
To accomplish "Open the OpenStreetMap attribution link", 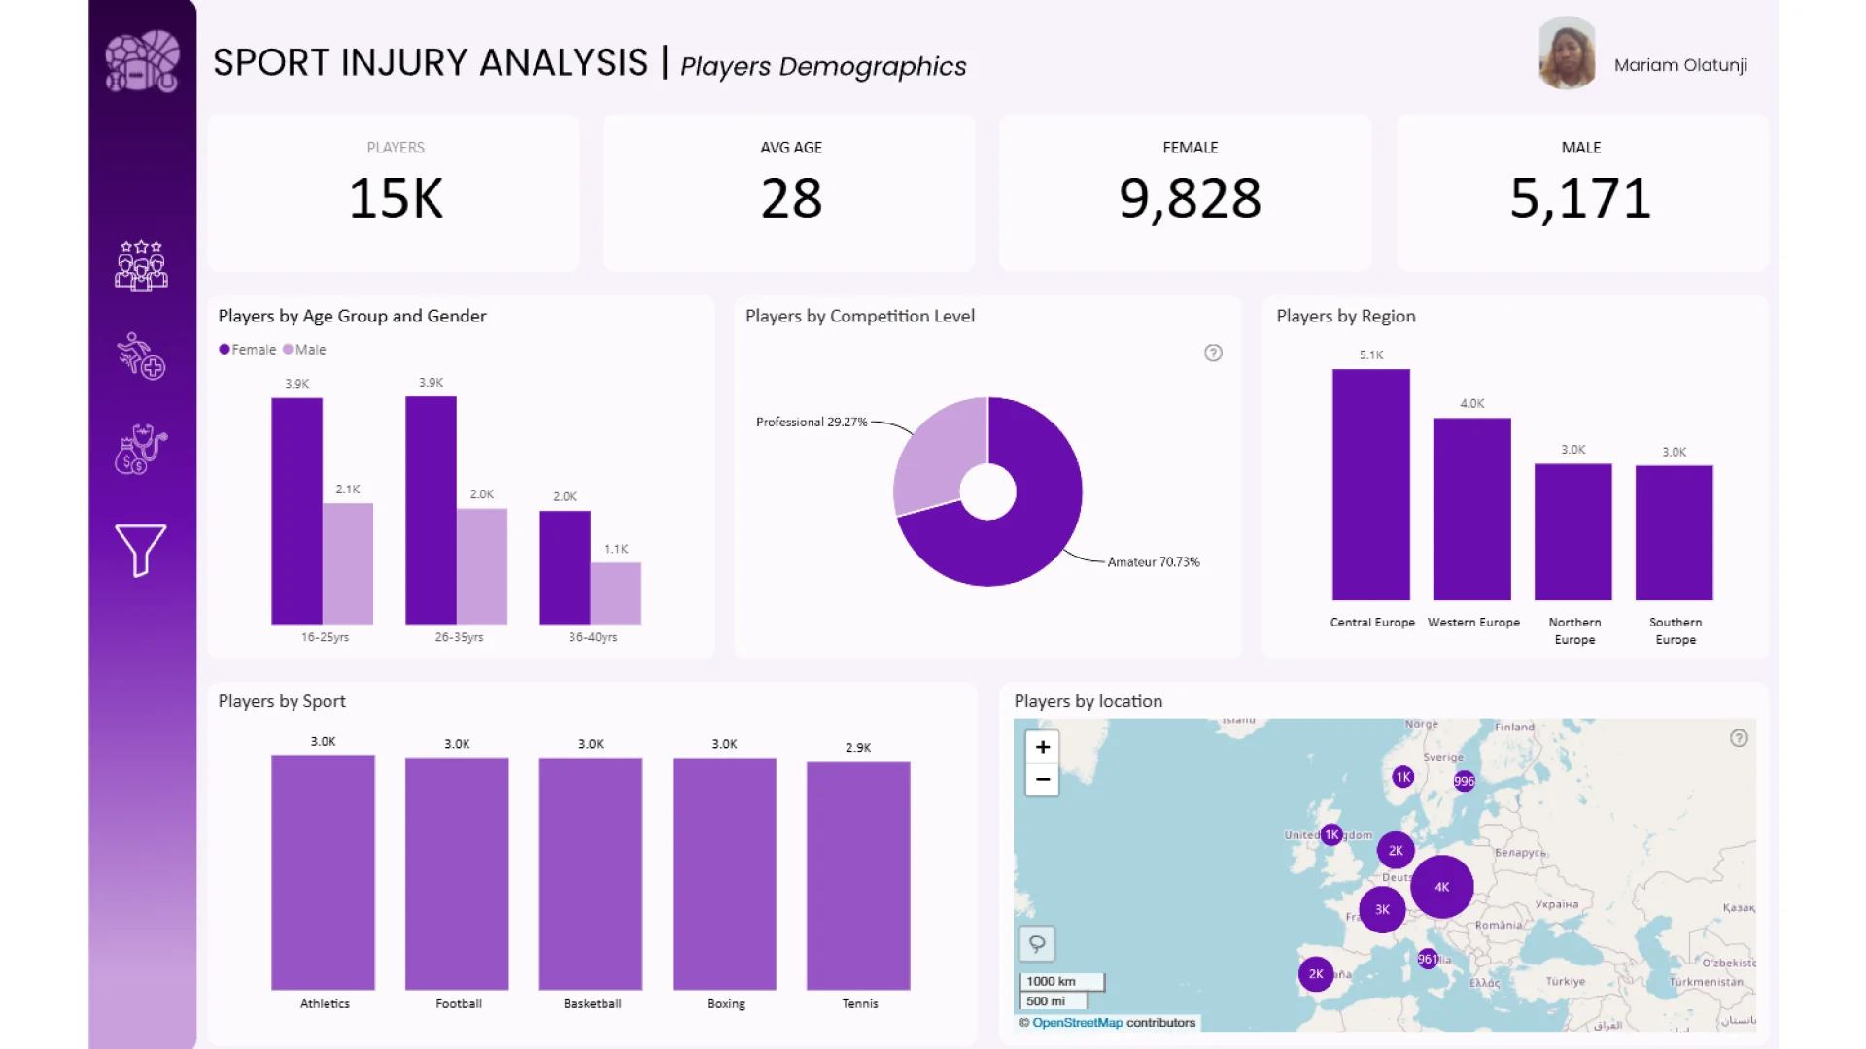I will click(1077, 1023).
